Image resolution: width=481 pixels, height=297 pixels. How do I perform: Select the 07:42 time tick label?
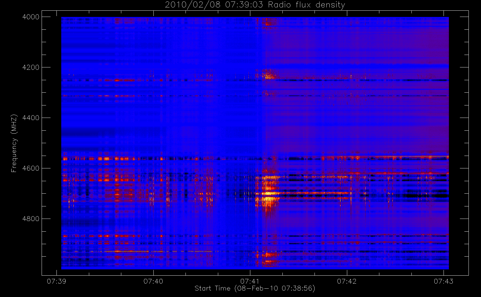[347, 281]
